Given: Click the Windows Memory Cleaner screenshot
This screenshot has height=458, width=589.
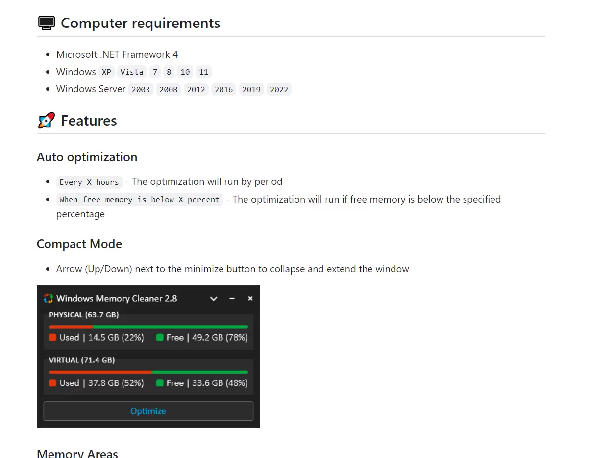Looking at the screenshot, I should (x=148, y=356).
